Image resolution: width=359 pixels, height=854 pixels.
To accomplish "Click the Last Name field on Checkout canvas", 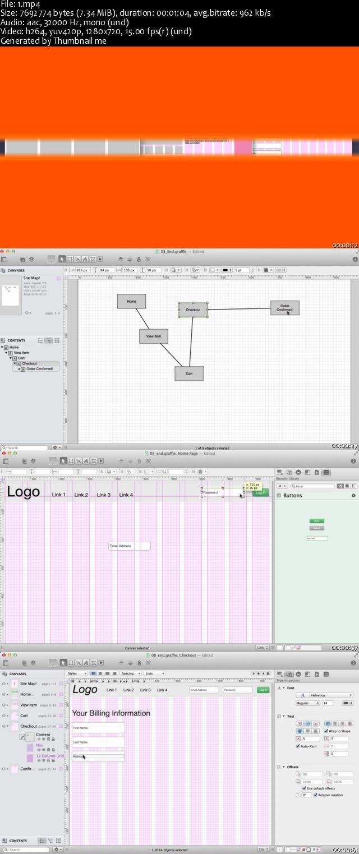I will tap(98, 741).
